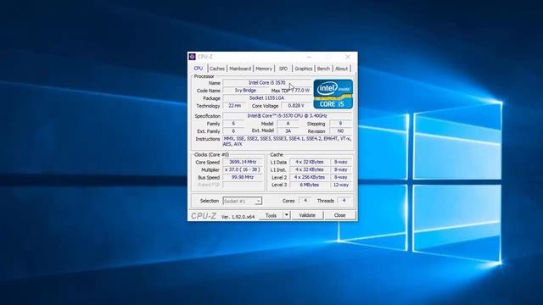Viewport: 543px width, 305px height.
Task: Click the Core Voltage value '0.828 V'
Action: coord(296,105)
